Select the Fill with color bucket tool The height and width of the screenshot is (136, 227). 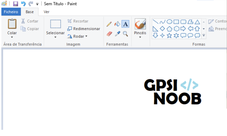(117, 24)
